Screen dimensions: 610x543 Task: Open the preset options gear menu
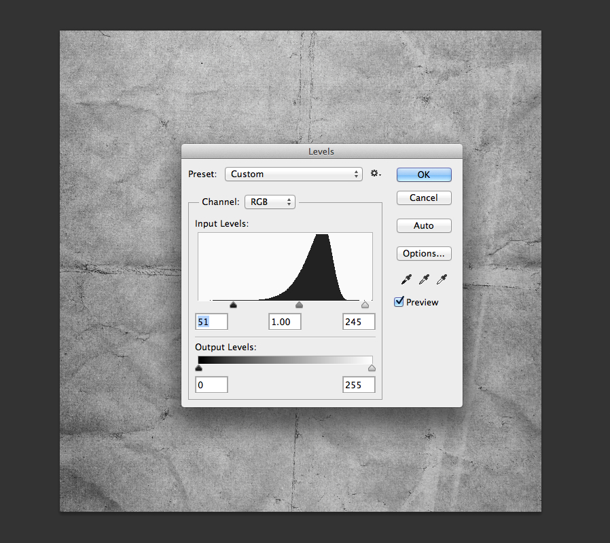(375, 173)
